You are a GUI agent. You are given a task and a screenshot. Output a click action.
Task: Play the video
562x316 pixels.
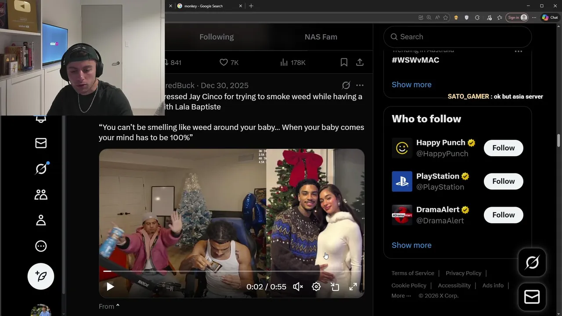coord(110,287)
